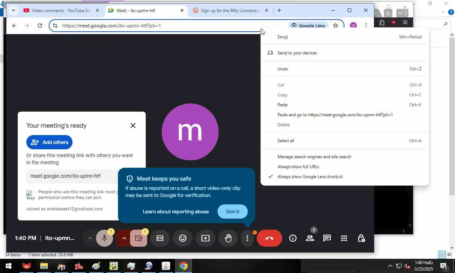Click the m avatar in the meeting

tap(190, 132)
